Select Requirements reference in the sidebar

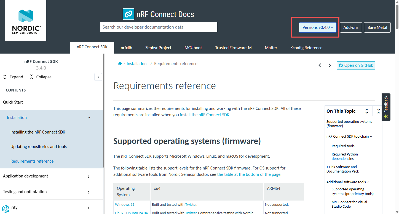click(x=32, y=161)
